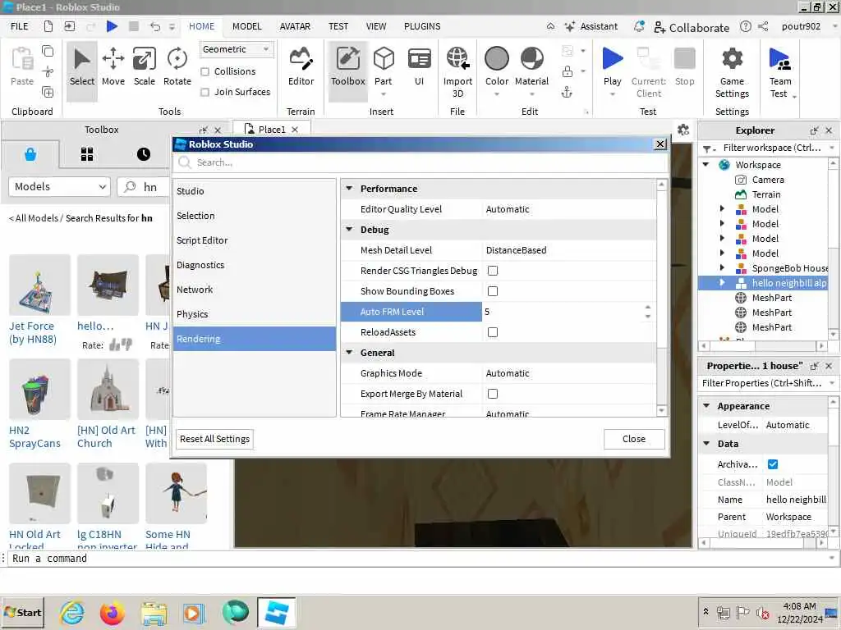Open Game Settings
Viewport: 841px width, 630px height.
click(732, 72)
